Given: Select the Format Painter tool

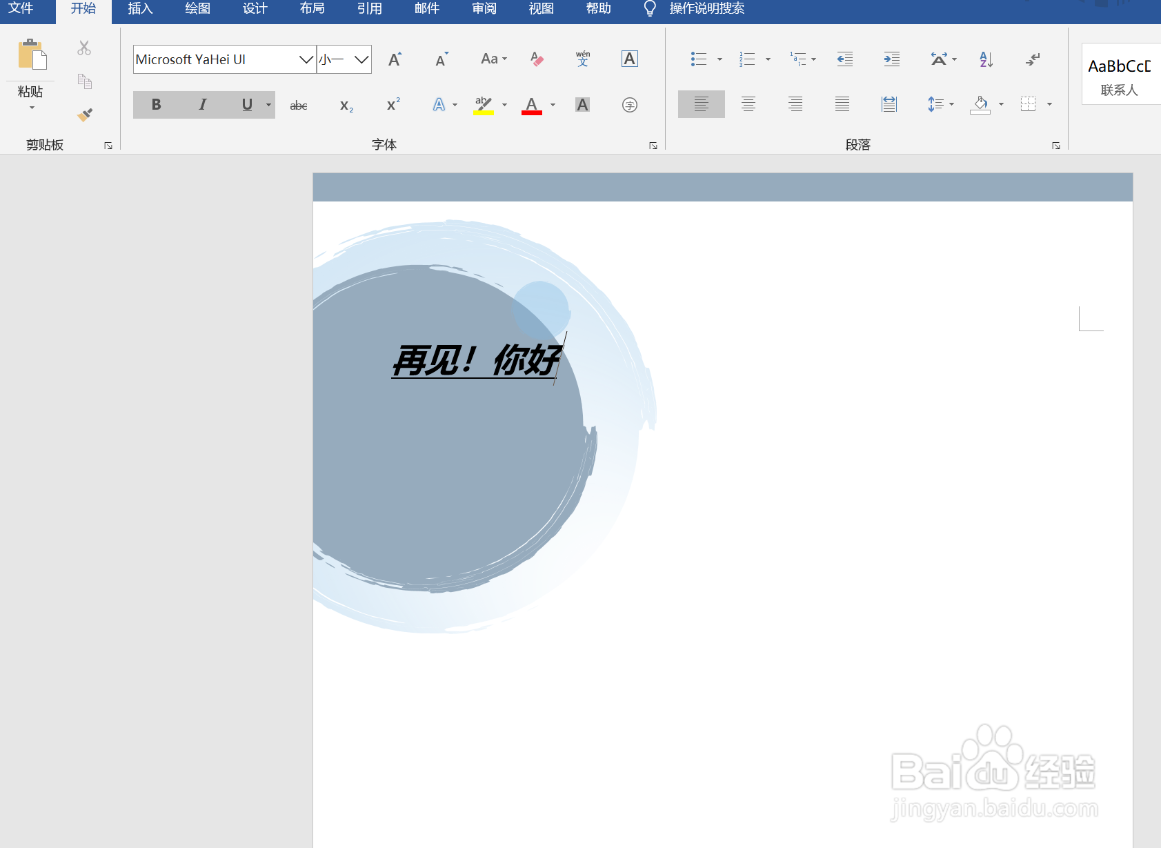Looking at the screenshot, I should point(84,114).
